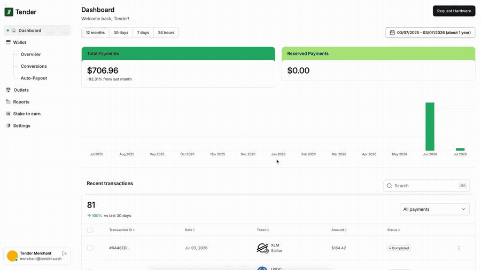Click the Tender Merchant orange avatar
481x270 pixels.
[12, 256]
